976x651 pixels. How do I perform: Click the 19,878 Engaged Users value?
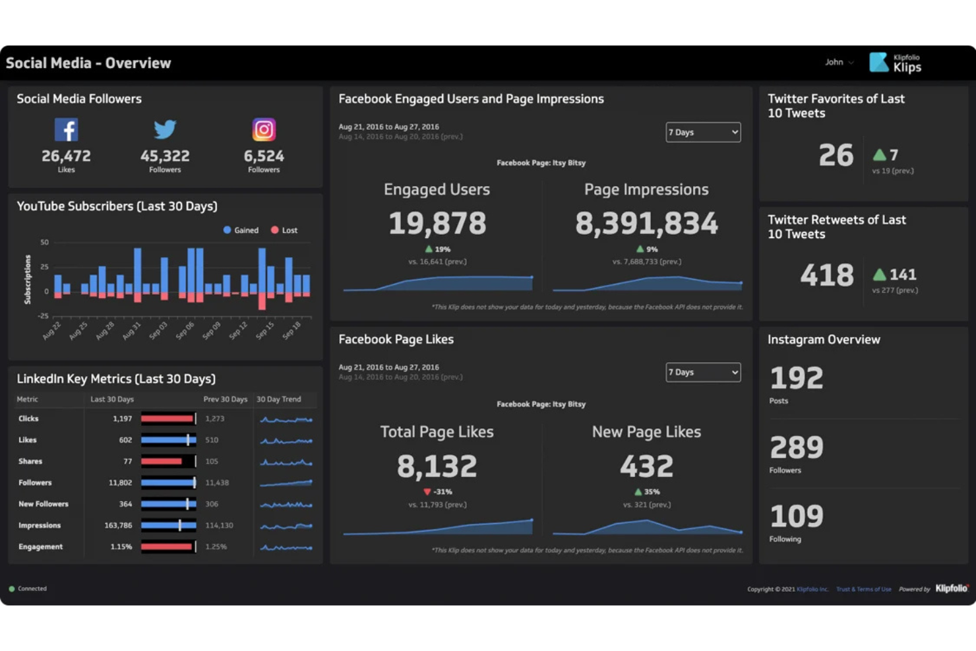coord(437,223)
